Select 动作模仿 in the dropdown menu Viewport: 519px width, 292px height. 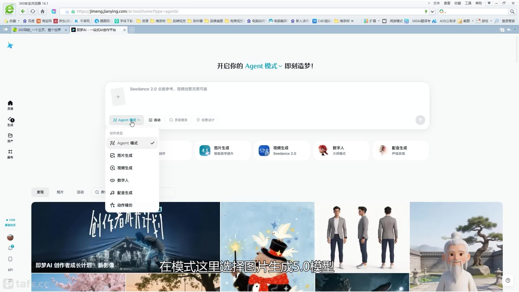[x=132, y=205]
